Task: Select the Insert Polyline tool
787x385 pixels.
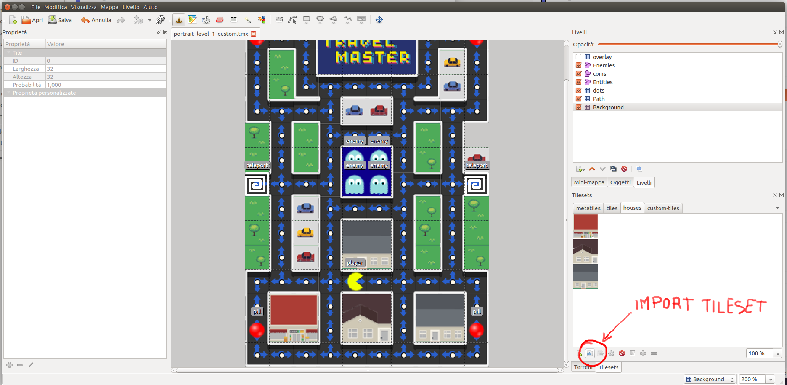Action: [347, 20]
